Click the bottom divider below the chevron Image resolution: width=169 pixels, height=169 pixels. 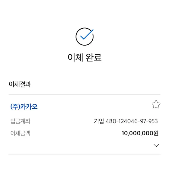(x=84, y=155)
